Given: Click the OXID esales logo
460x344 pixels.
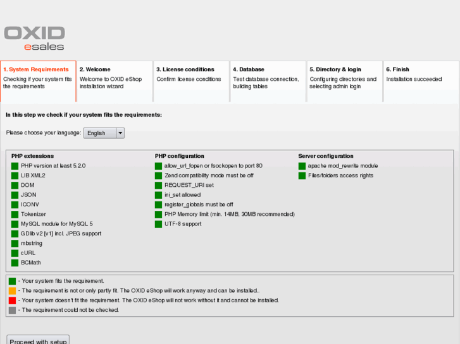Looking at the screenshot, I should coord(34,38).
